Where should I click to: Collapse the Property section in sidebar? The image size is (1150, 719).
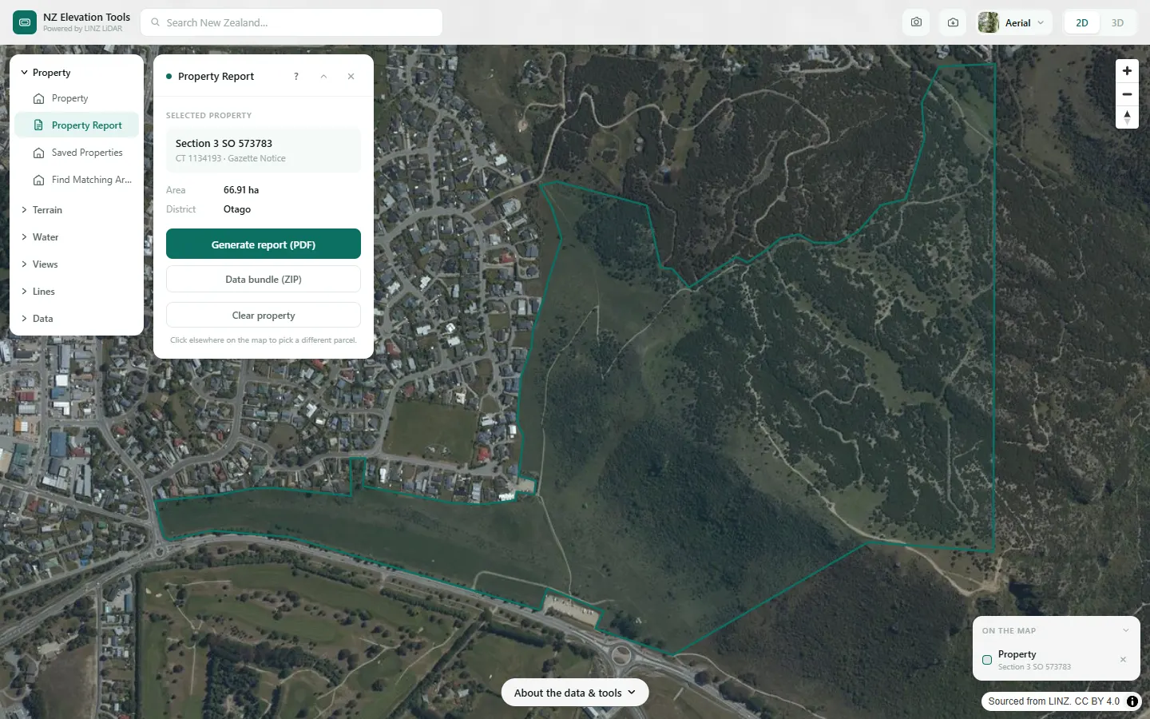coord(77,73)
